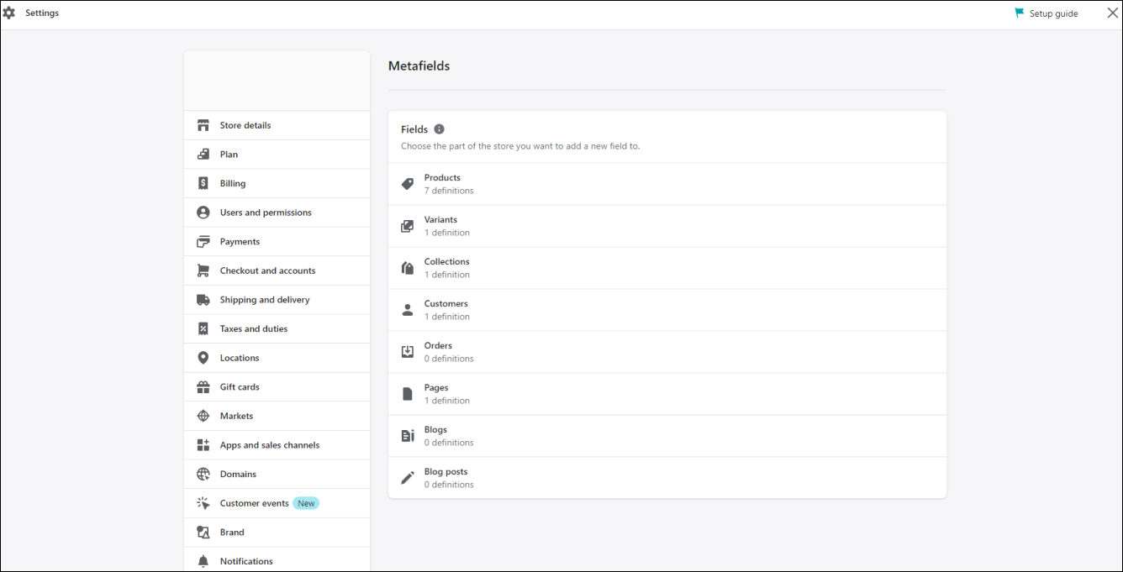Screen dimensions: 1123x572
Task: Select Taxes and duties
Action: pyautogui.click(x=277, y=329)
